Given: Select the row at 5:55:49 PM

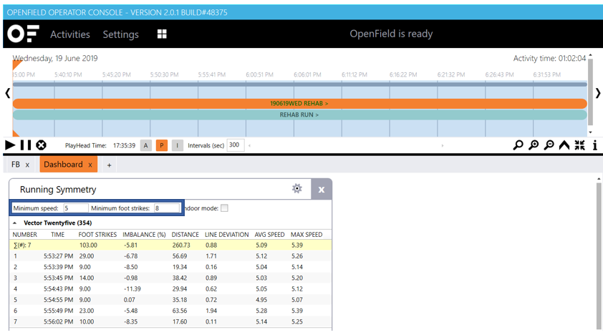Looking at the screenshot, I should 170,311.
